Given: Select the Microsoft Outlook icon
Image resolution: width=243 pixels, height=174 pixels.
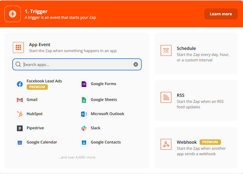Looking at the screenshot, I should tap(84, 114).
